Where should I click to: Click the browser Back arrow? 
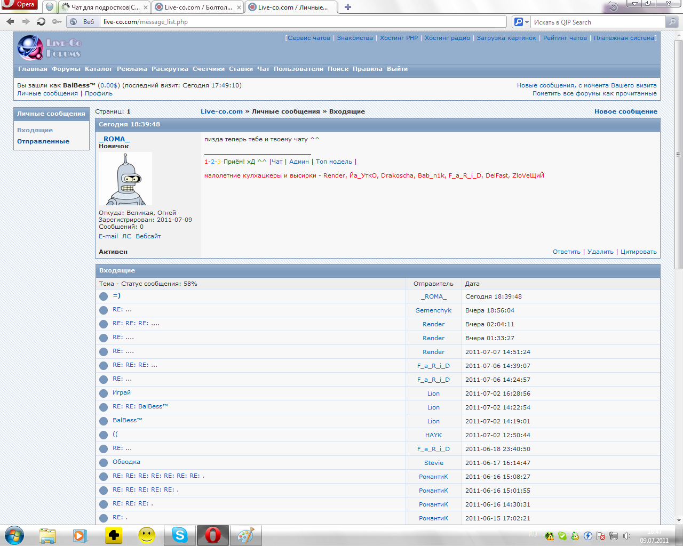[x=10, y=22]
